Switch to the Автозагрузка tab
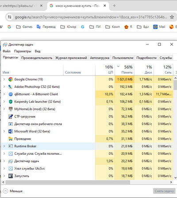 [x=100, y=58]
